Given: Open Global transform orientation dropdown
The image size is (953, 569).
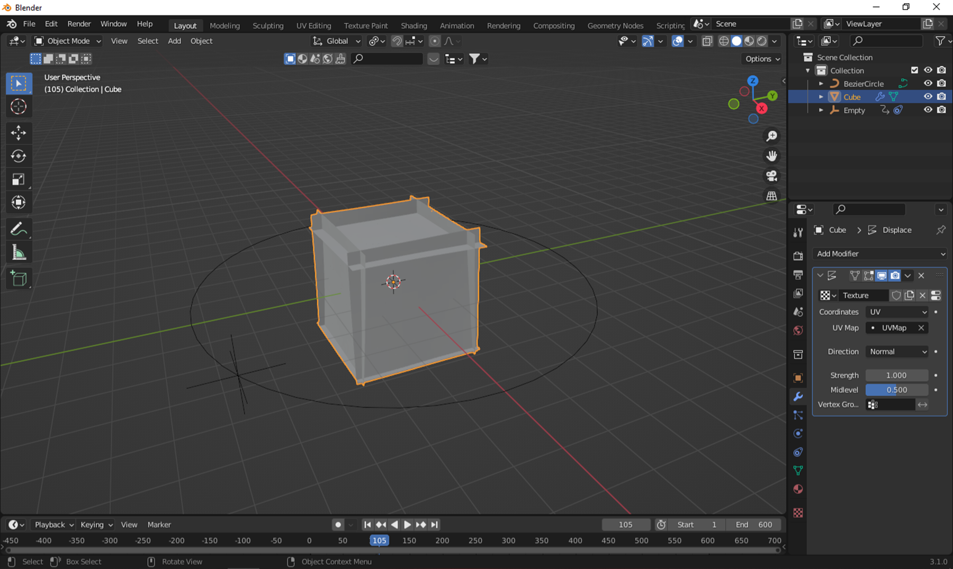Looking at the screenshot, I should point(336,41).
